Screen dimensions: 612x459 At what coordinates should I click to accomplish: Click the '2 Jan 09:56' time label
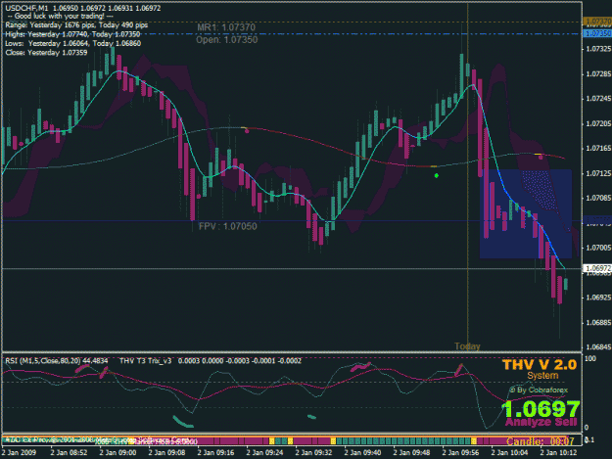click(x=461, y=453)
